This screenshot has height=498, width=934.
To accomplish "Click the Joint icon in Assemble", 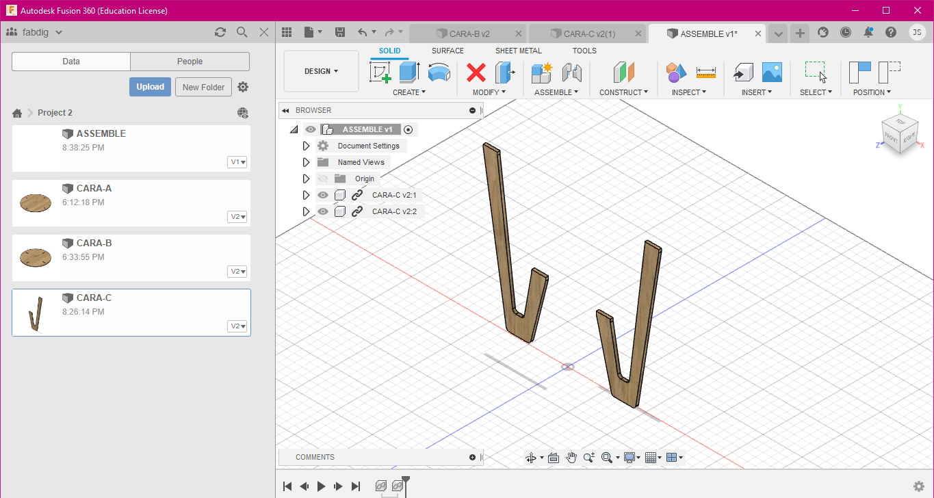I will 571,72.
